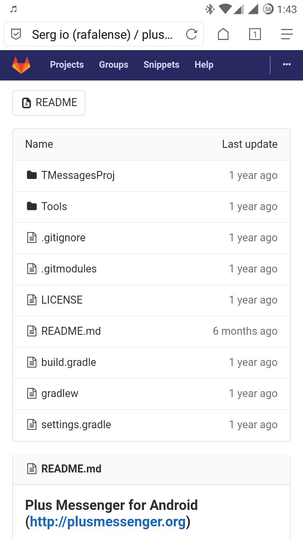This screenshot has height=539, width=303.
Task: Open the browser hamburger menu
Action: 287,34
